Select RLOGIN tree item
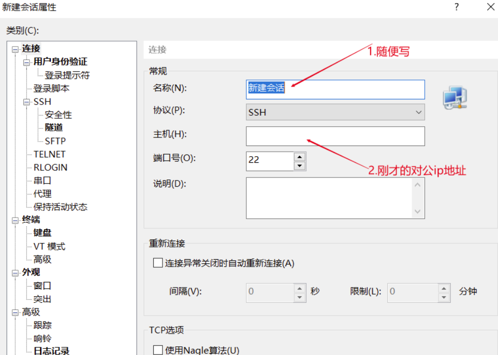Image resolution: width=498 pixels, height=355 pixels. click(50, 167)
